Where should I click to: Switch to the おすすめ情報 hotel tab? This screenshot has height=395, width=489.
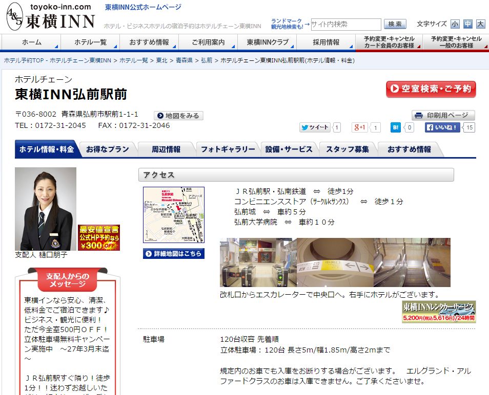point(409,149)
